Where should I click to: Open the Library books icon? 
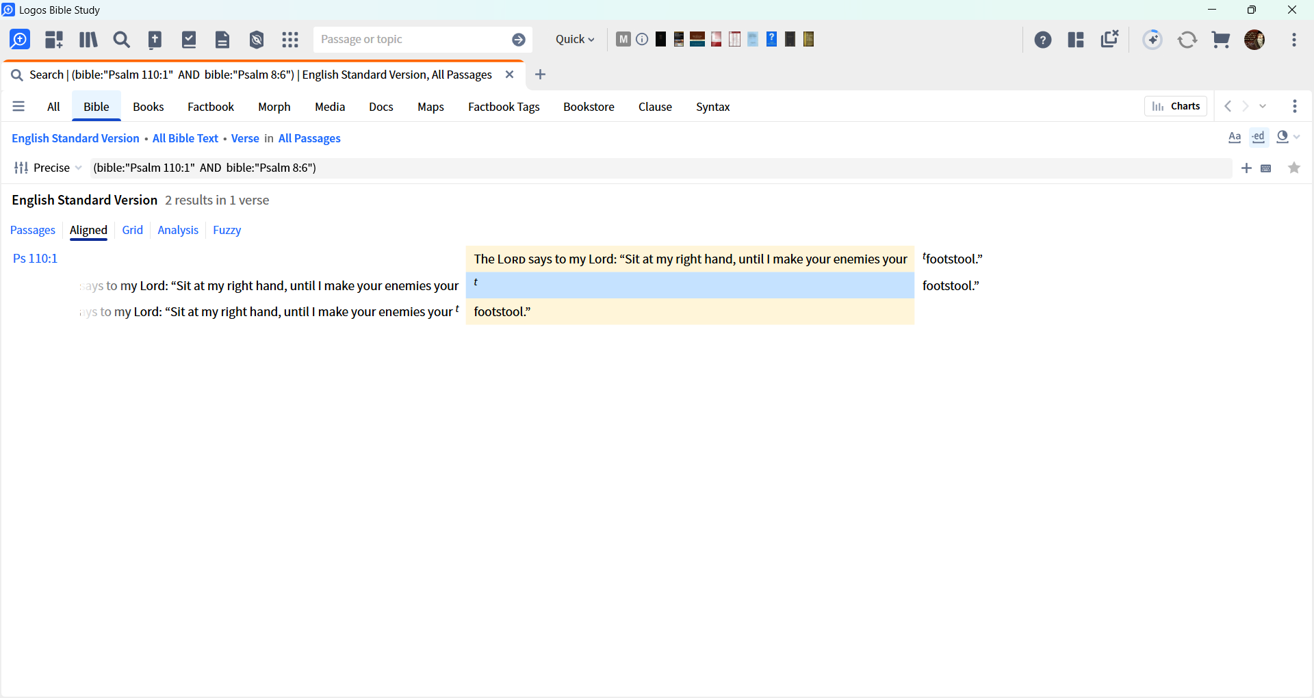point(88,40)
